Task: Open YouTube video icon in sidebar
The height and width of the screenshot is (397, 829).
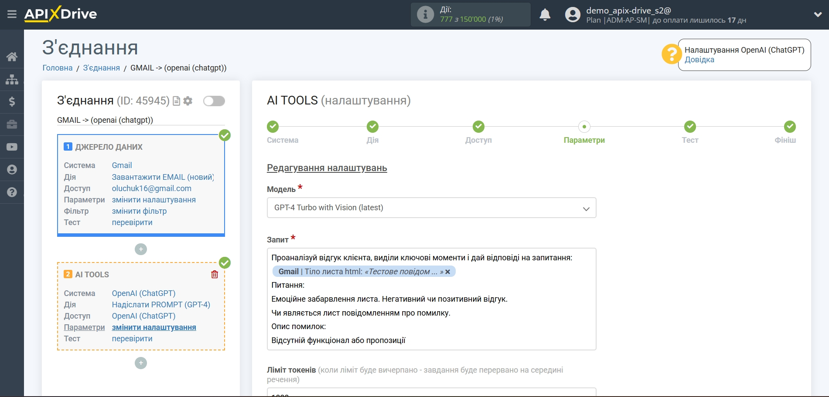Action: tap(12, 147)
